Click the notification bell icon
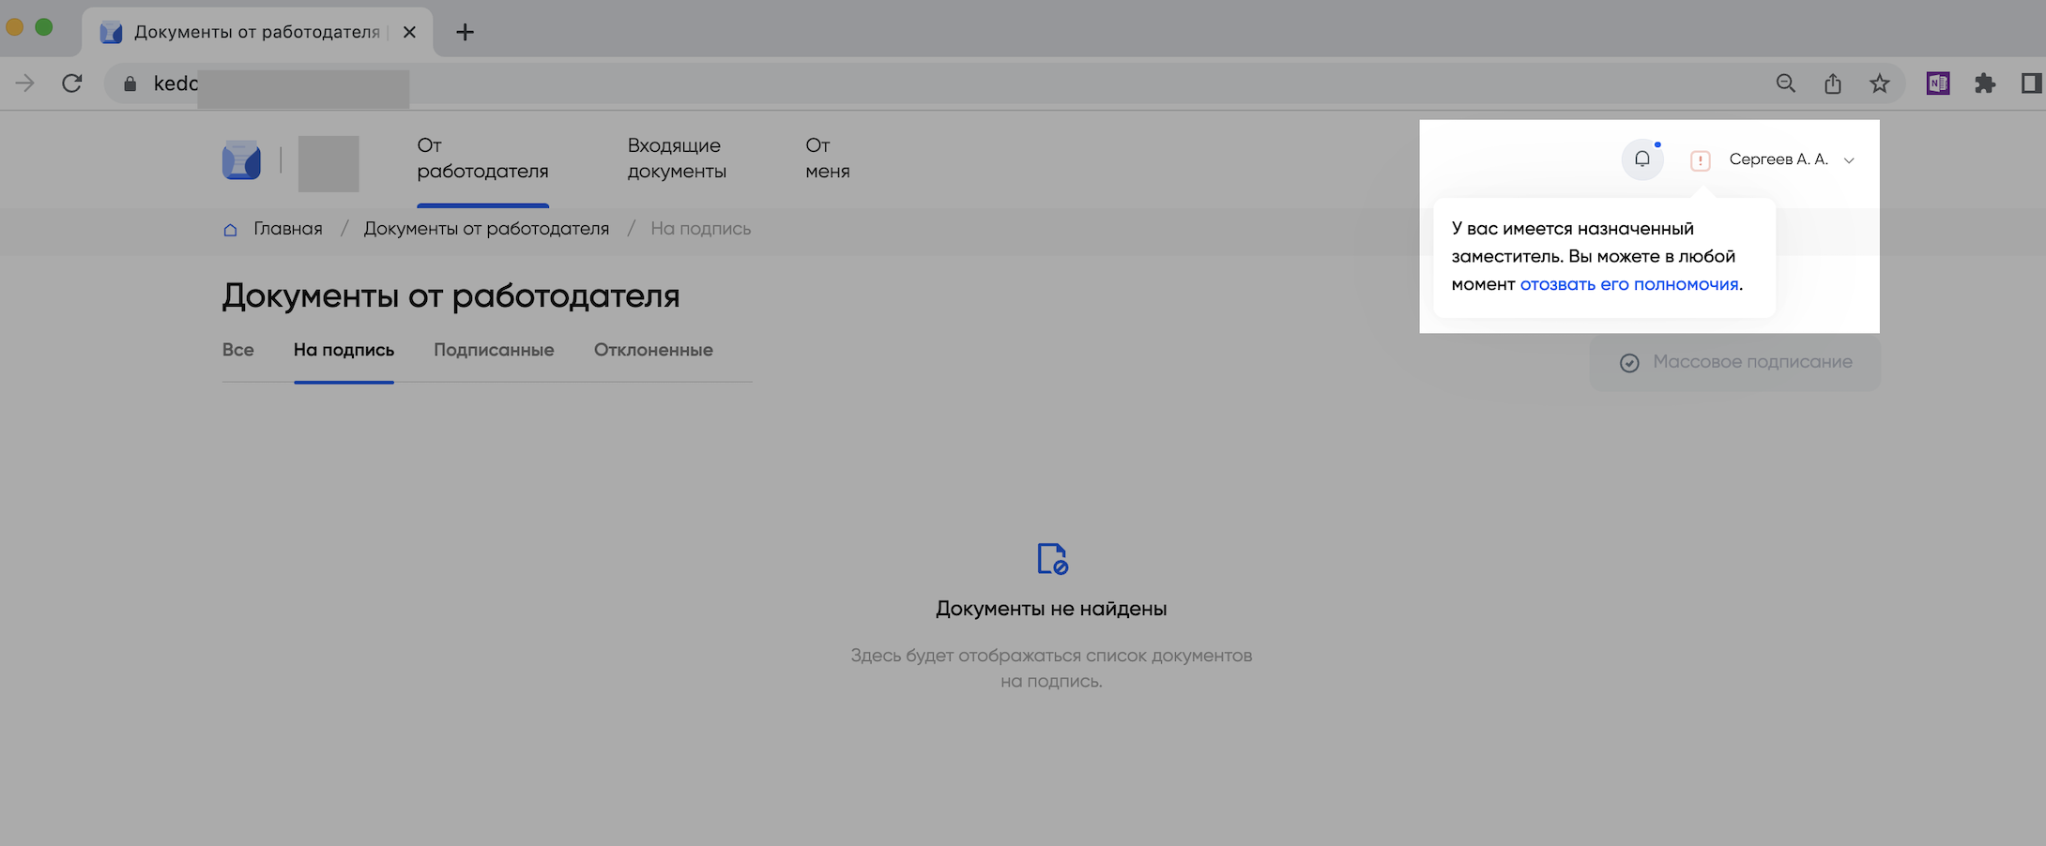The image size is (2046, 846). click(1641, 159)
